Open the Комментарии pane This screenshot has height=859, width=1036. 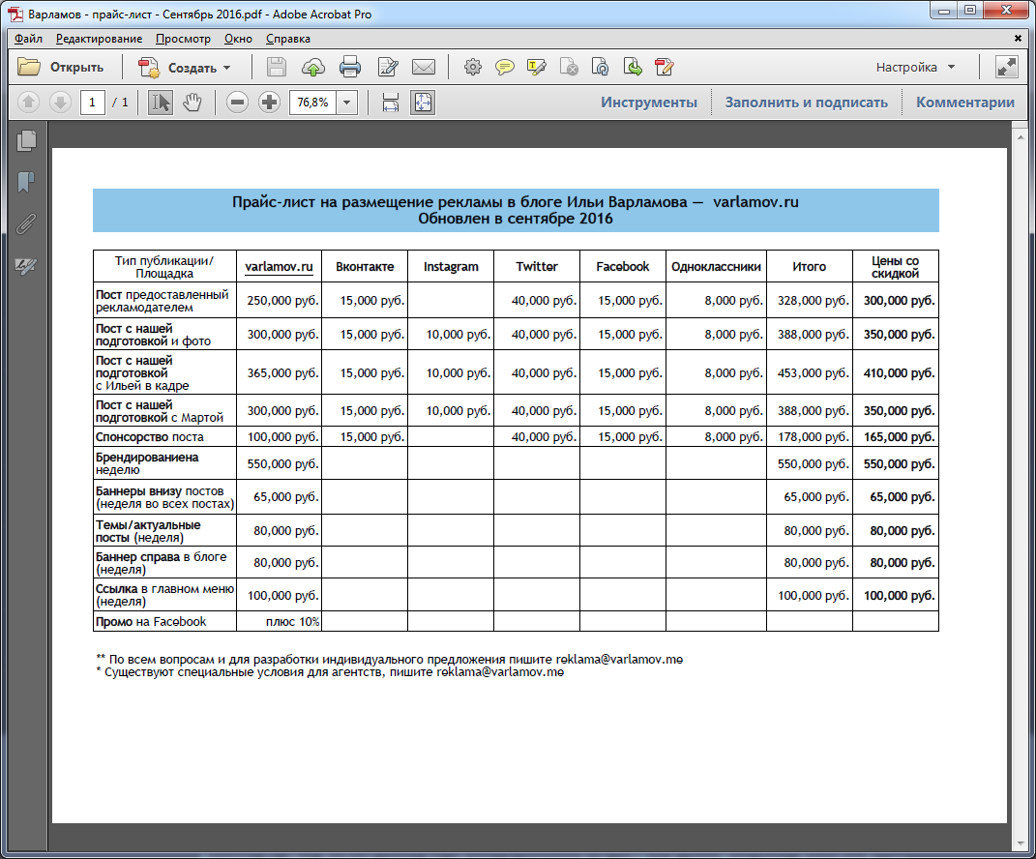[964, 103]
